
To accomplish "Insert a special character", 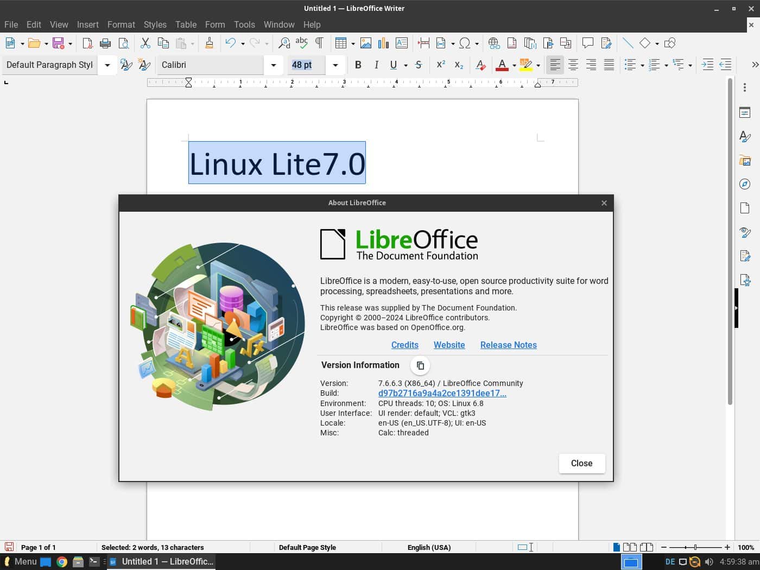I will 465,43.
